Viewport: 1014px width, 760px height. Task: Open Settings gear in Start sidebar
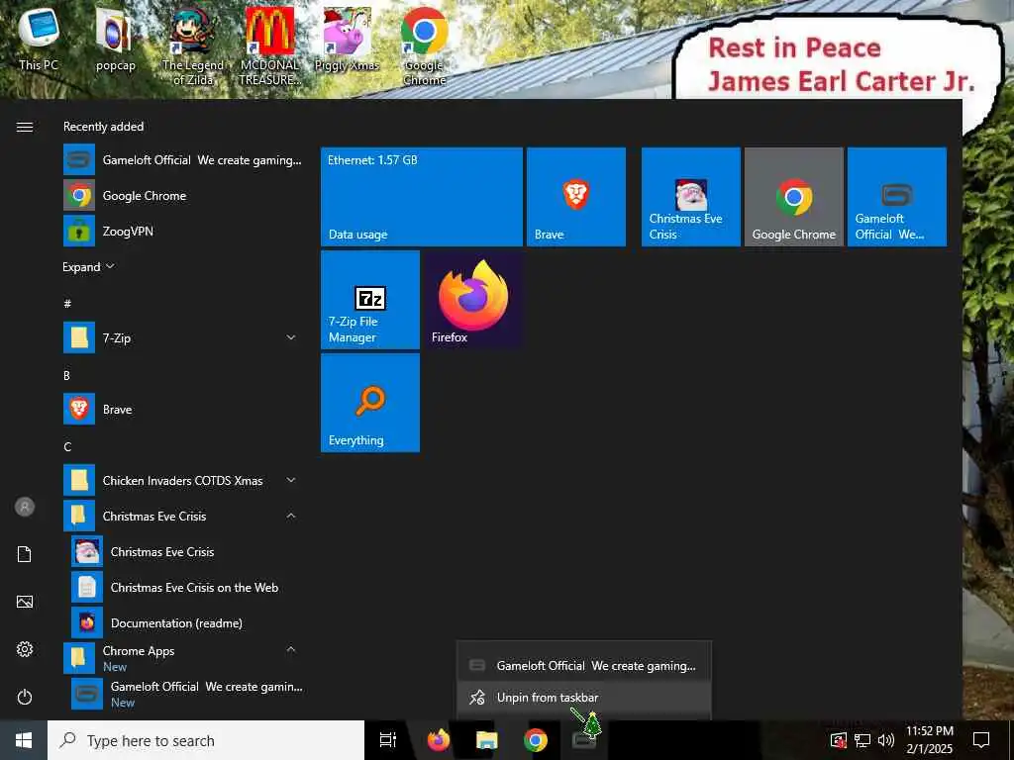(x=25, y=649)
